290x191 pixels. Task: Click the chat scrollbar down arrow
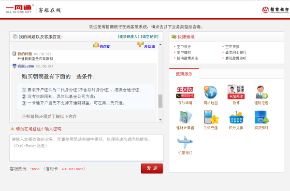point(160,120)
